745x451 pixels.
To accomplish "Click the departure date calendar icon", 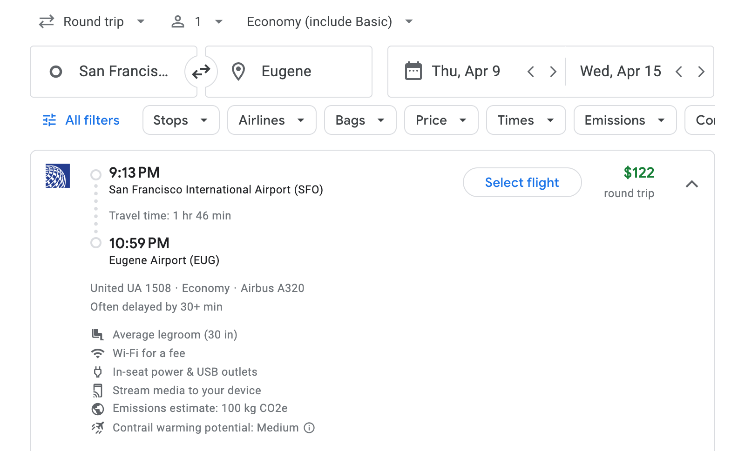I will (x=413, y=71).
